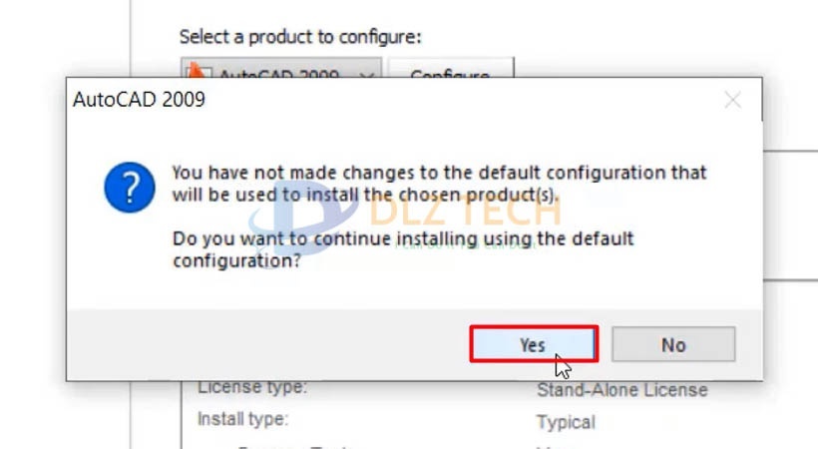Click the 'Install type:' label
The image size is (818, 449).
click(242, 418)
